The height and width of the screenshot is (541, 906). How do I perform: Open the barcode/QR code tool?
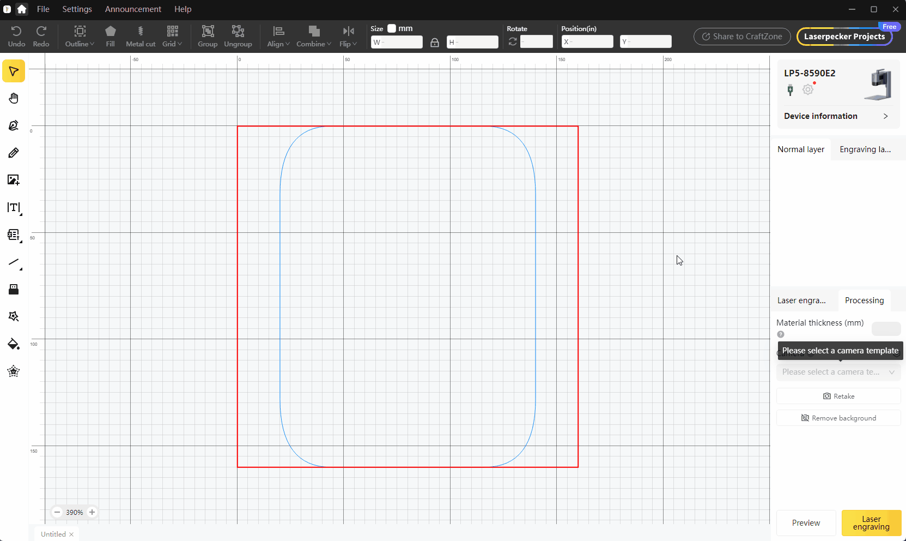point(14,235)
